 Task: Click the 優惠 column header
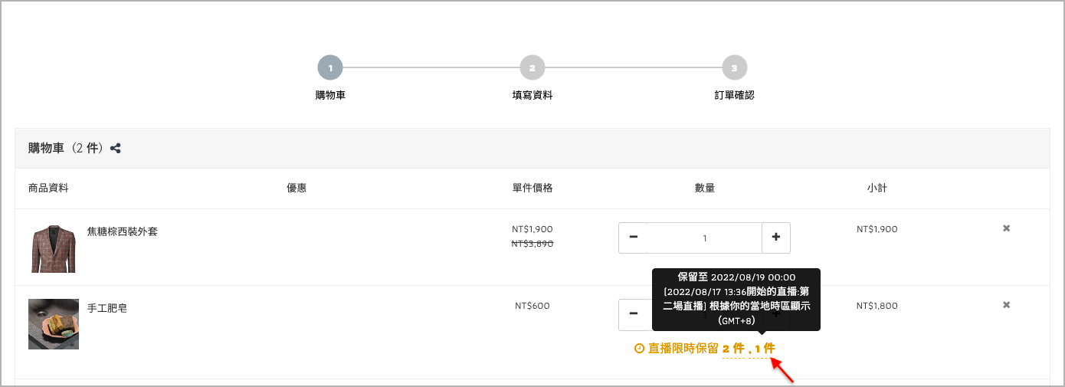297,188
